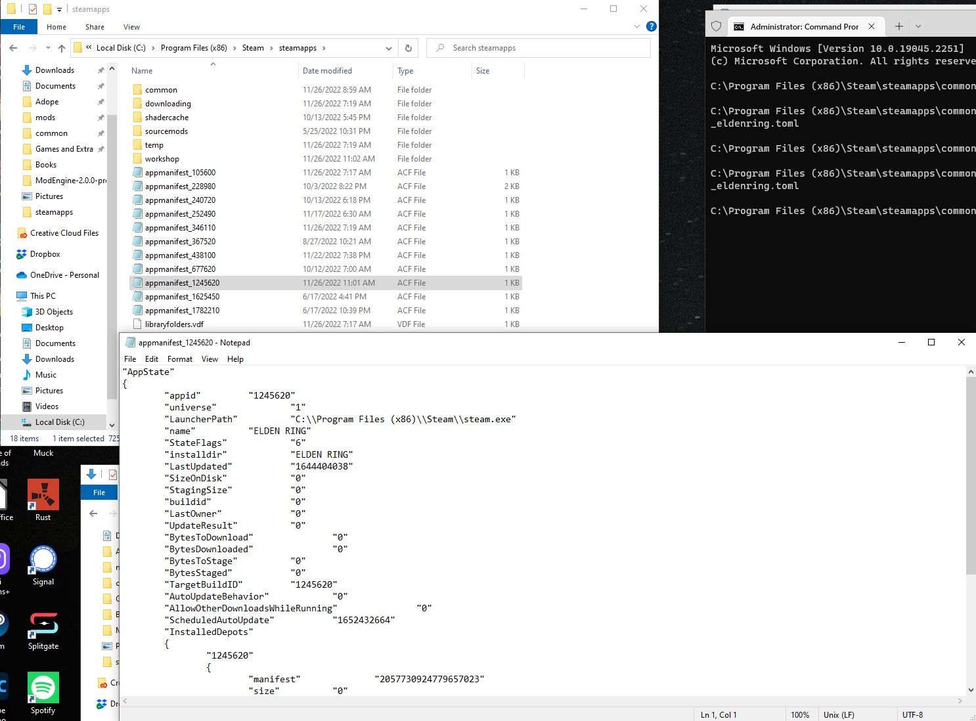Refresh the steamapps folder view
Viewport: 976px width, 721px height.
coord(408,48)
